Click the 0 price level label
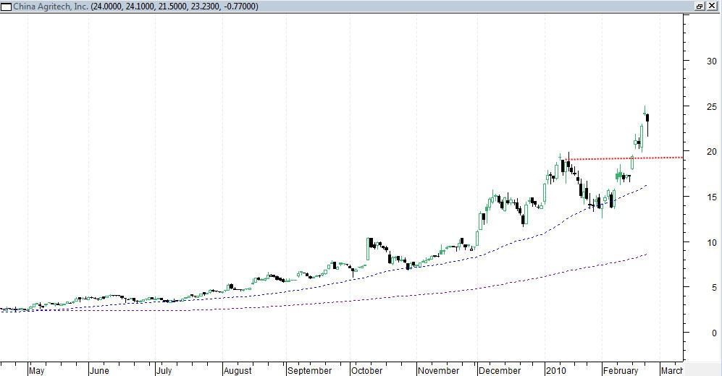Screen dimensions: 722x376 point(714,333)
